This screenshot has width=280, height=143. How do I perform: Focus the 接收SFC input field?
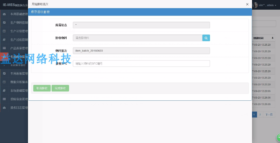141,63
